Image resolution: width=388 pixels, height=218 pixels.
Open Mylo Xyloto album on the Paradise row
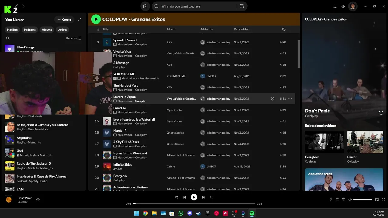(174, 110)
